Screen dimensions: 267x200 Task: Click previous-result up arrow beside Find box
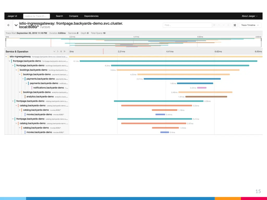(x=219, y=25)
